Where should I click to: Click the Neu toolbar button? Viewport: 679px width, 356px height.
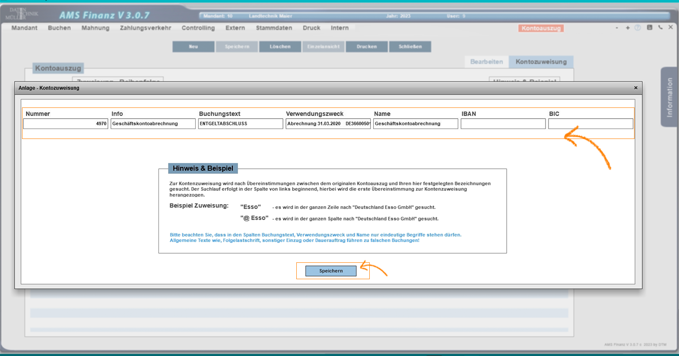pos(194,47)
